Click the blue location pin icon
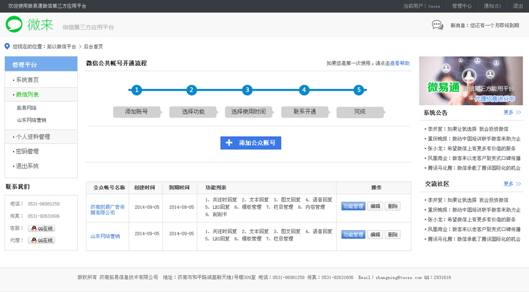529x292 pixels. click(x=7, y=47)
